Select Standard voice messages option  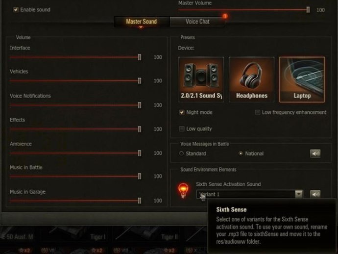tap(181, 153)
